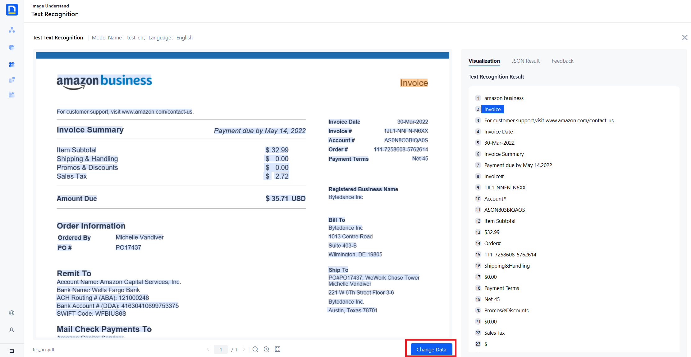Screen dimensions: 691x357
Task: Open the pie chart sidebar icon
Action: coord(12,47)
